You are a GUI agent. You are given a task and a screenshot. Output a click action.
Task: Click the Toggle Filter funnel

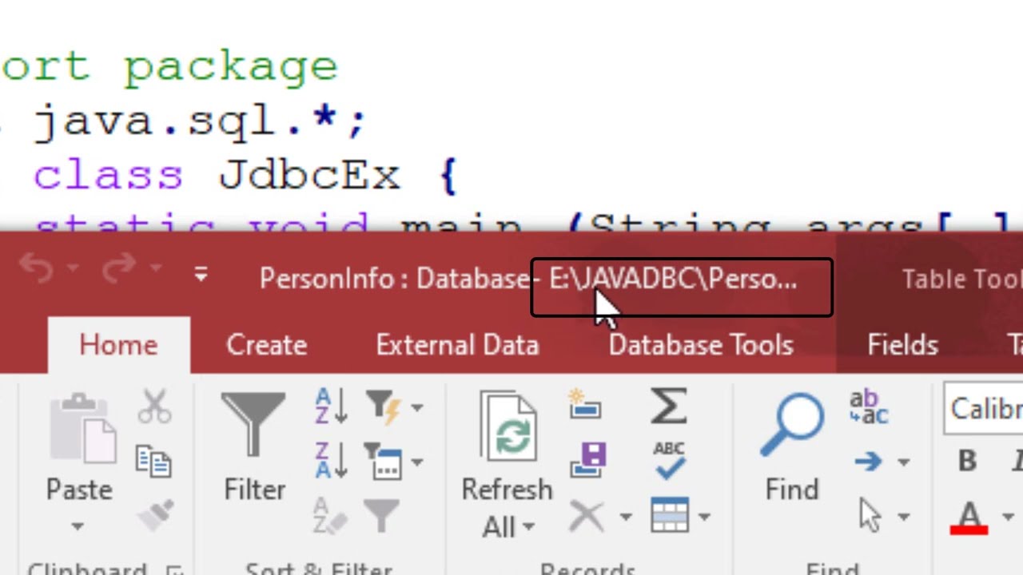(382, 516)
